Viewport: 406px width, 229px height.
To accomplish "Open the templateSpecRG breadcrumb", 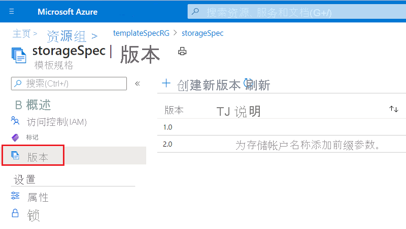I will [x=141, y=33].
